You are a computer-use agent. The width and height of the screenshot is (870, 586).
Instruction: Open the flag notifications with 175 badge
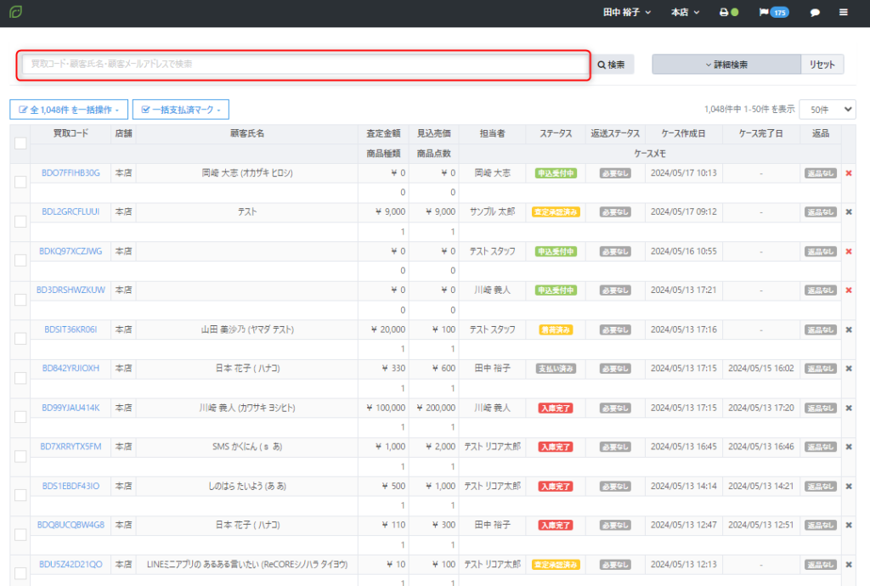coord(773,13)
